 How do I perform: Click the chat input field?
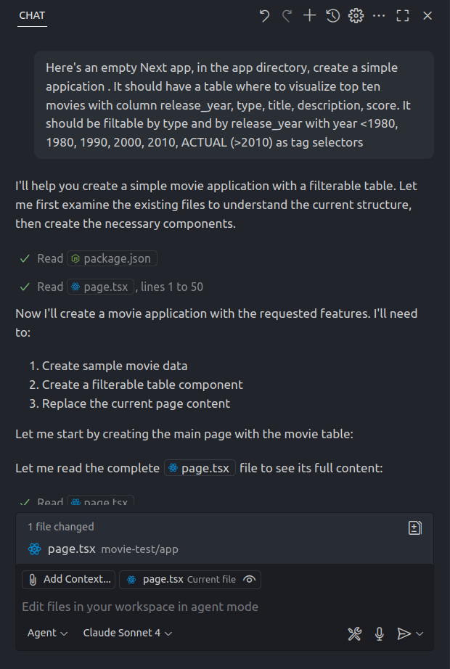pyautogui.click(x=218, y=607)
